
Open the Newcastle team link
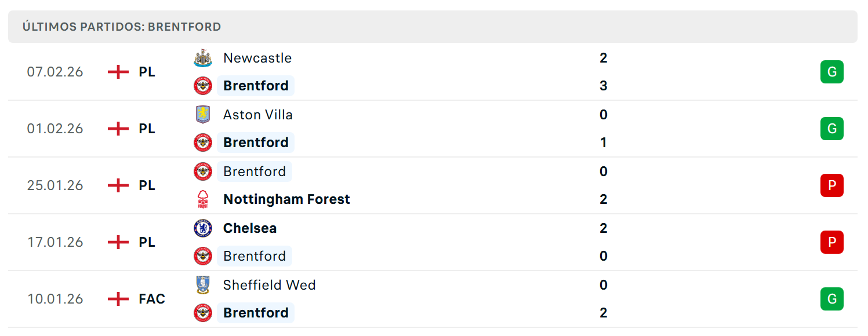(257, 58)
